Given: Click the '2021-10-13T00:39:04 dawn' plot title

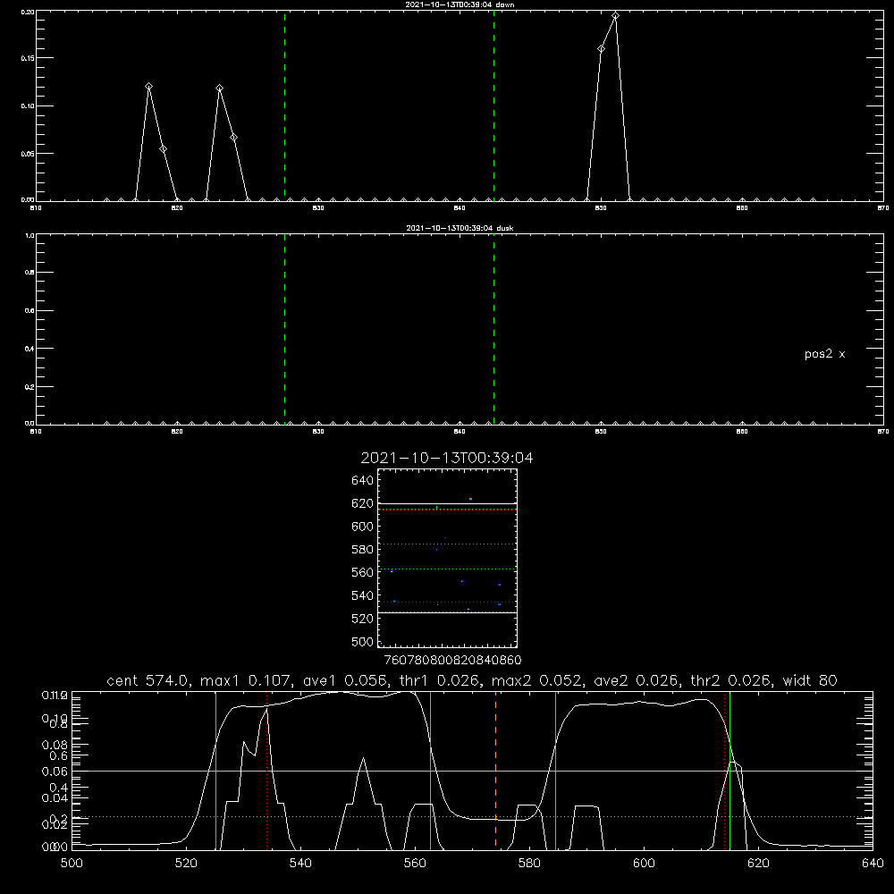Looking at the screenshot, I should pos(460,4).
